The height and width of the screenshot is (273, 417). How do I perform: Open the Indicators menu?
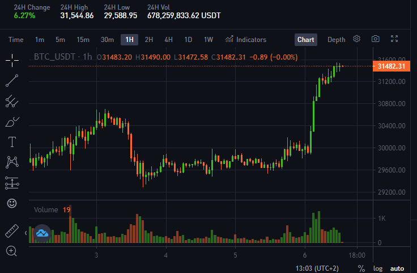[x=246, y=40]
